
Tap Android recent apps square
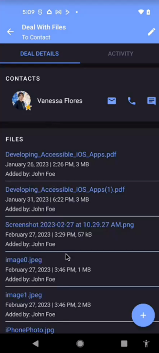(124, 343)
